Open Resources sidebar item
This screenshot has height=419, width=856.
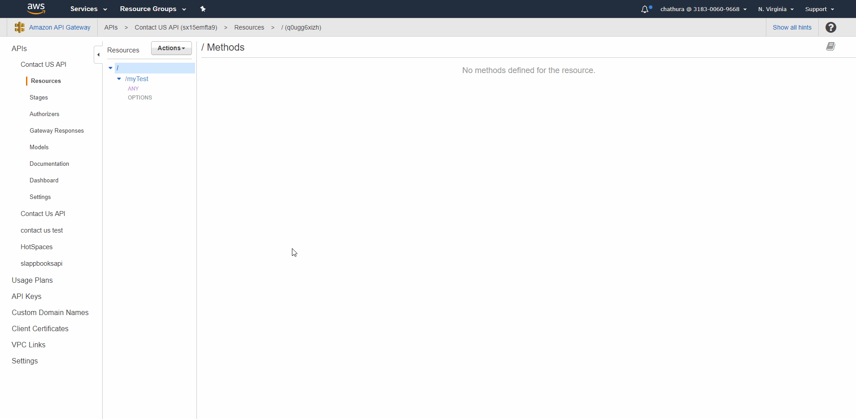click(46, 81)
